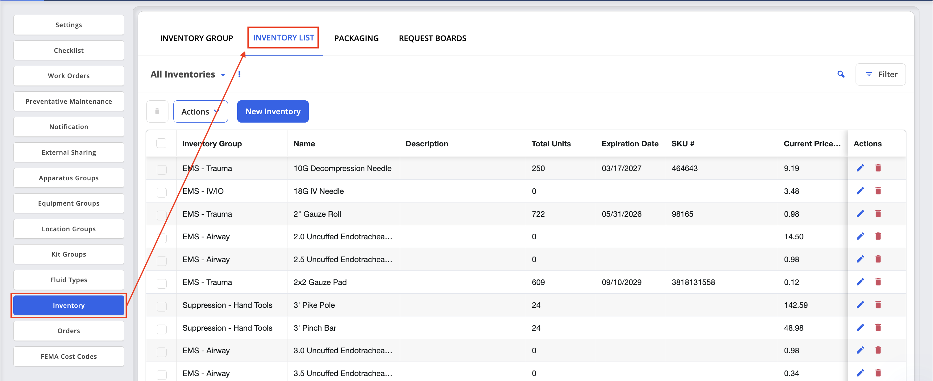Delete the 3' Pike Pole row
This screenshot has width=933, height=381.
(878, 304)
